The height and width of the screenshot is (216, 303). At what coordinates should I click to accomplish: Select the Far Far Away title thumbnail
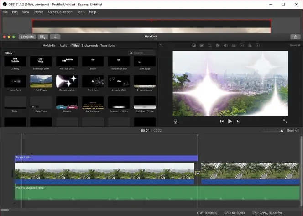(x=93, y=102)
